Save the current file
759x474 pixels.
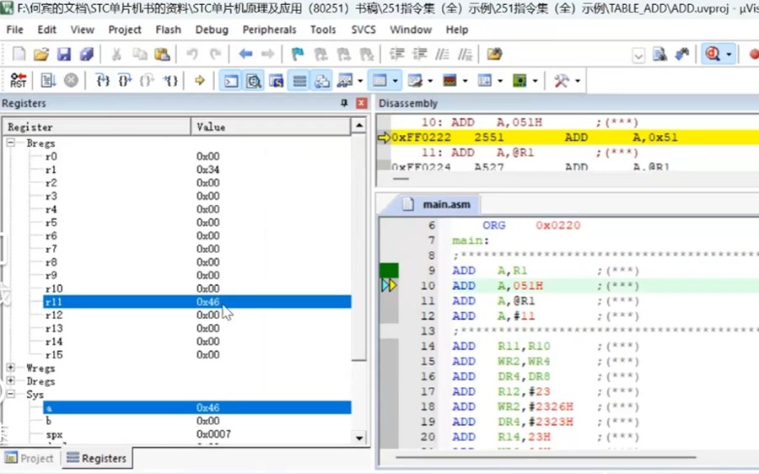click(x=64, y=54)
